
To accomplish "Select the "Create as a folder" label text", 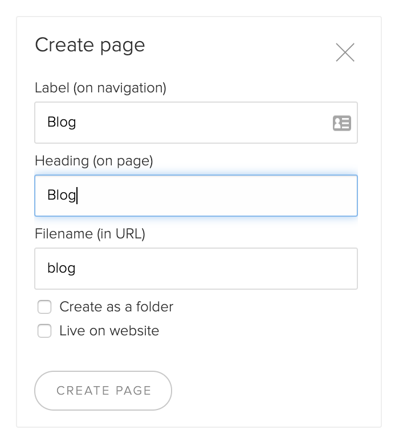I will (x=116, y=307).
